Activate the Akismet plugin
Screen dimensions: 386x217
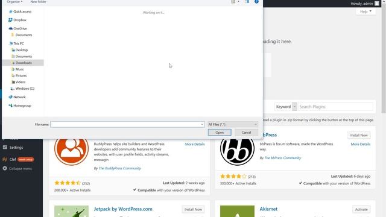(x=361, y=209)
